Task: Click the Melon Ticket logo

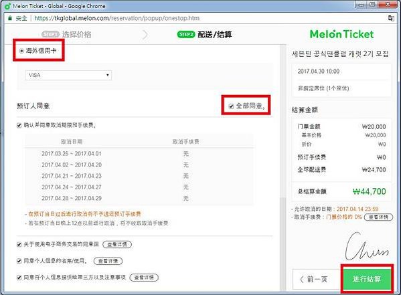Action: tap(341, 34)
